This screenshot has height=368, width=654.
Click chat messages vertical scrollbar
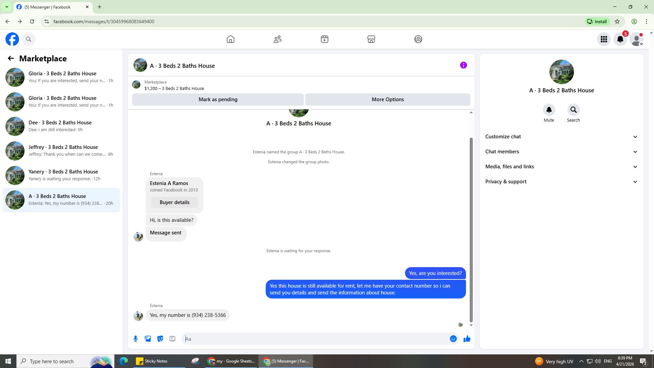point(471,230)
